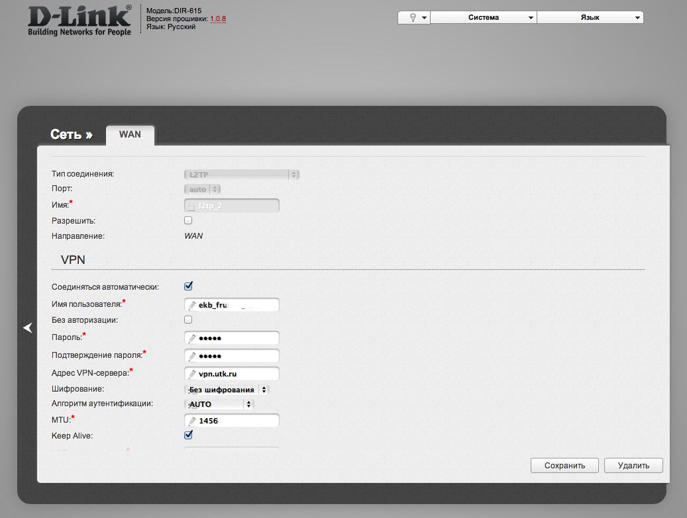Image resolution: width=687 pixels, height=518 pixels.
Task: Click pencil icon in the Пароль field
Action: coord(192,338)
